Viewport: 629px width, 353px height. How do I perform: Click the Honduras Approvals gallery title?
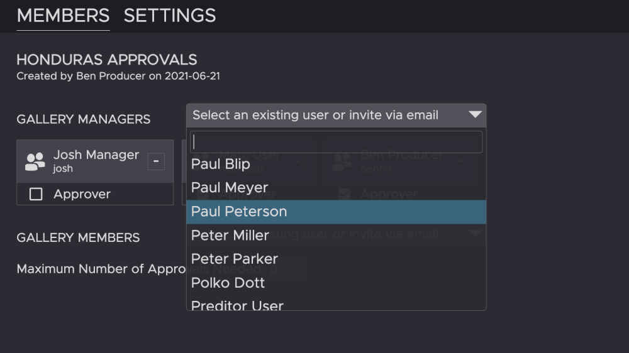(107, 60)
